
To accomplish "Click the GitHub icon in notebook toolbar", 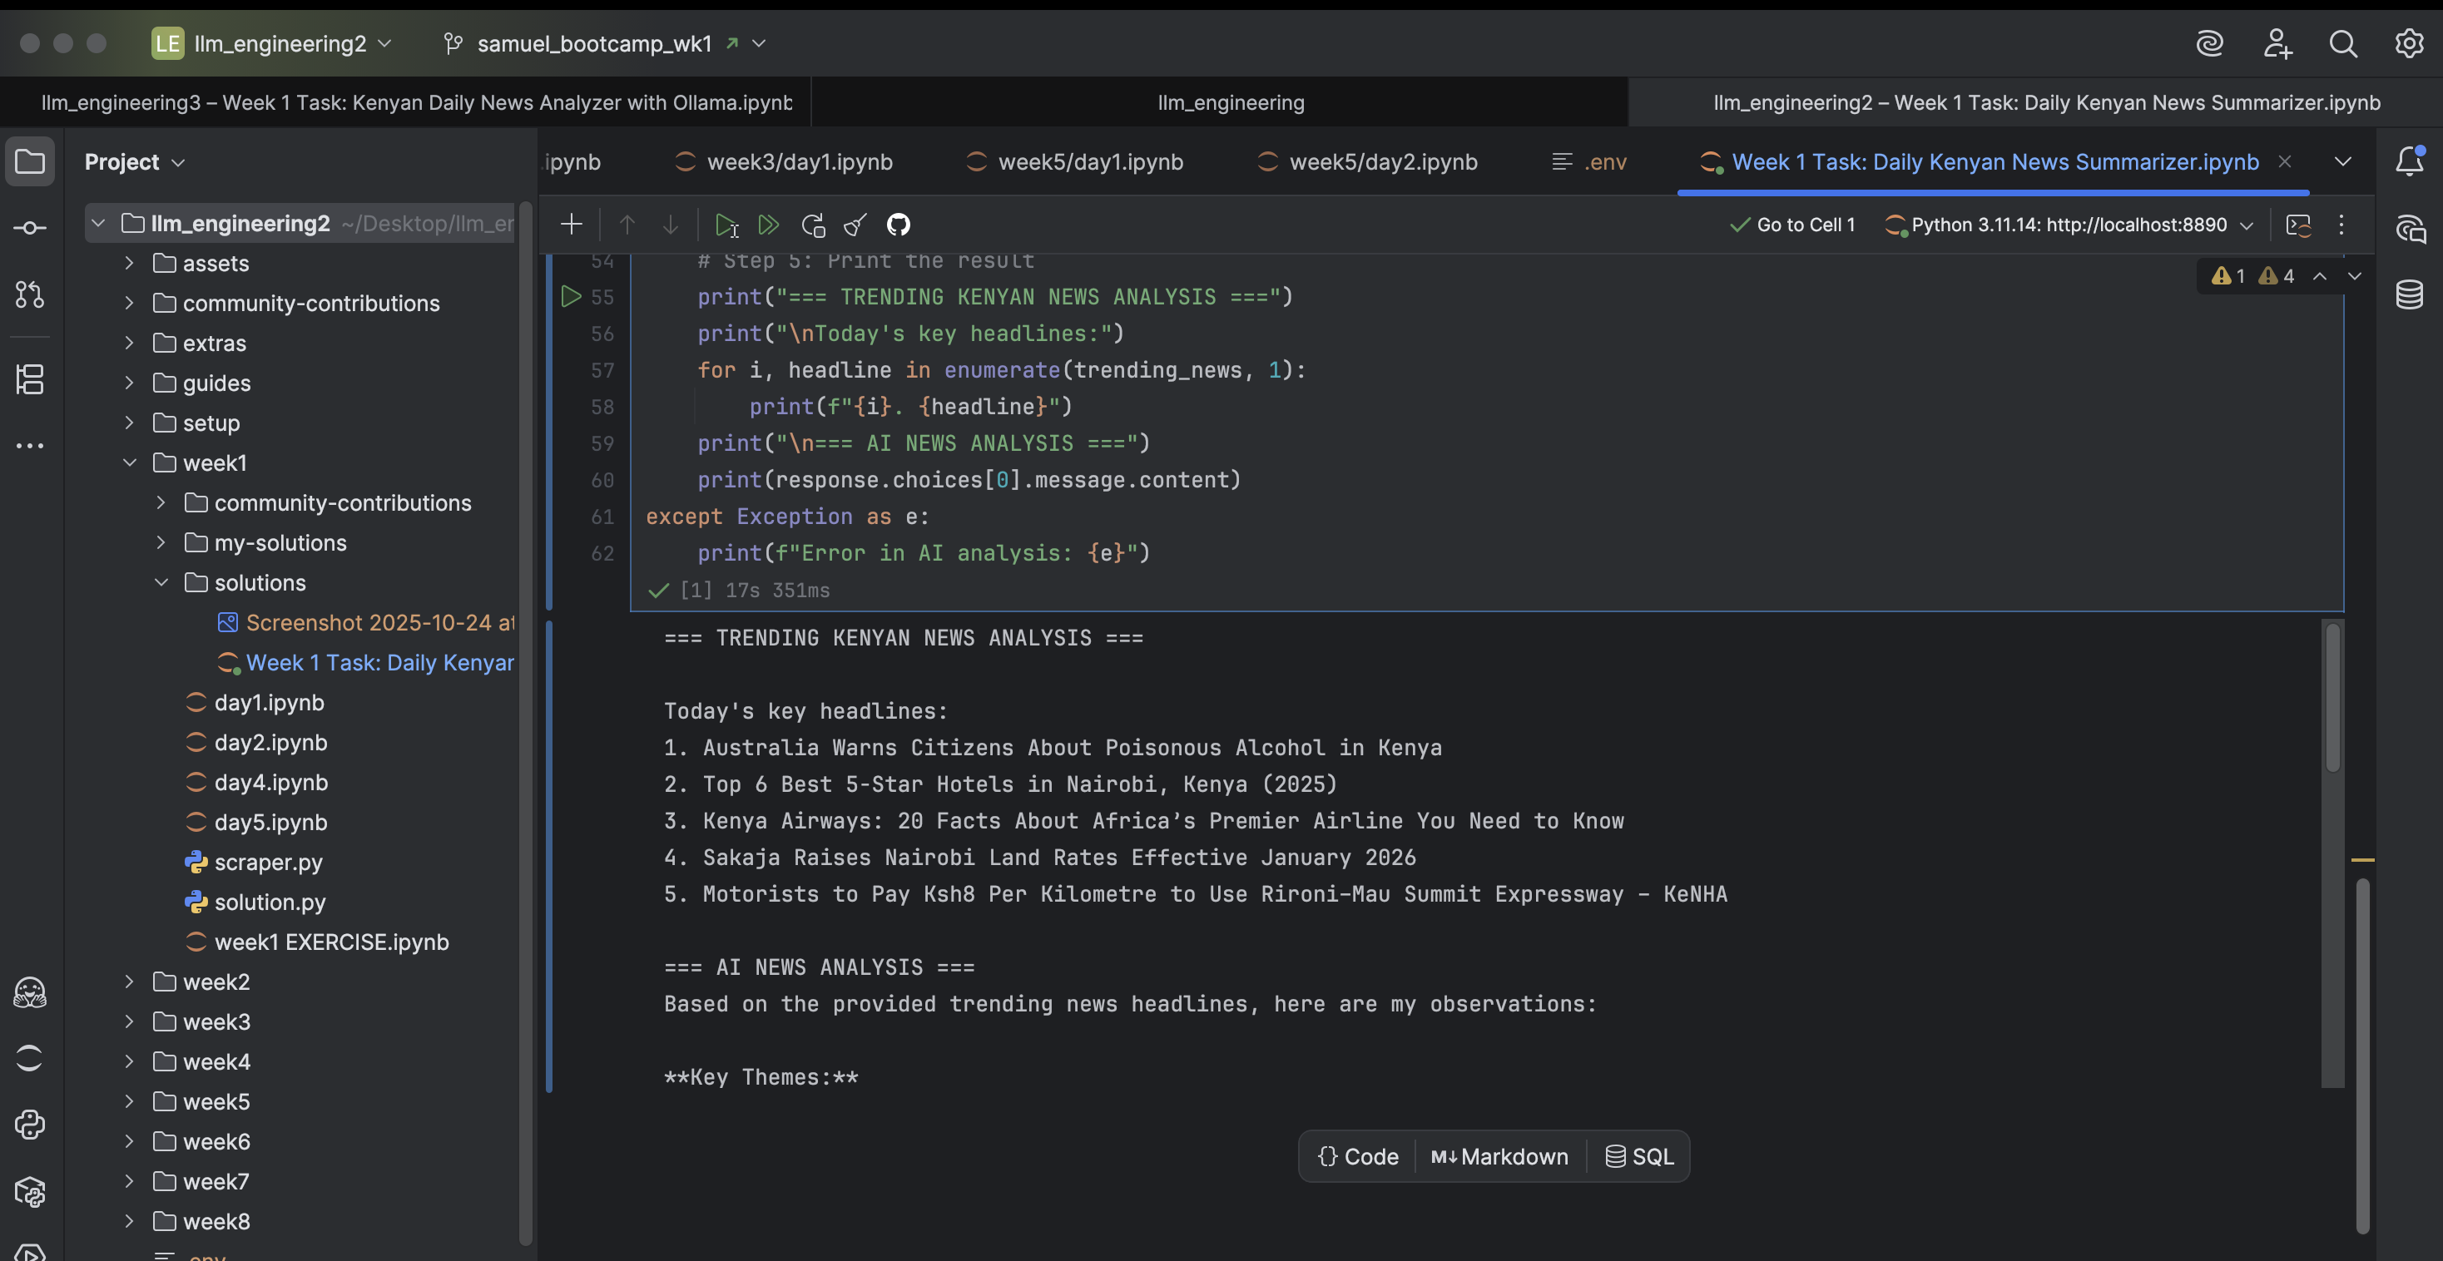I will click(897, 225).
